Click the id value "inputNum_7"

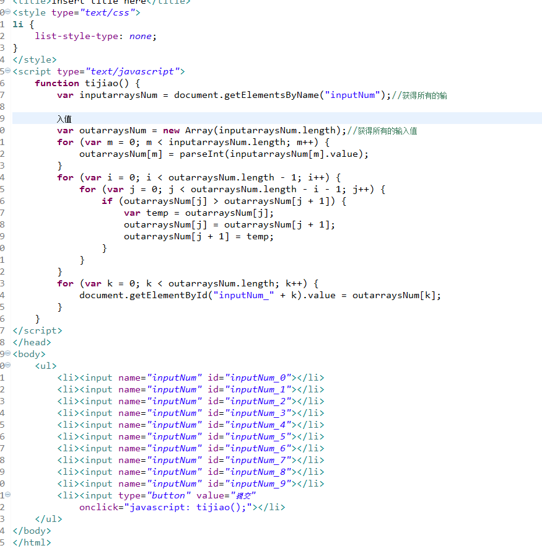coord(258,460)
